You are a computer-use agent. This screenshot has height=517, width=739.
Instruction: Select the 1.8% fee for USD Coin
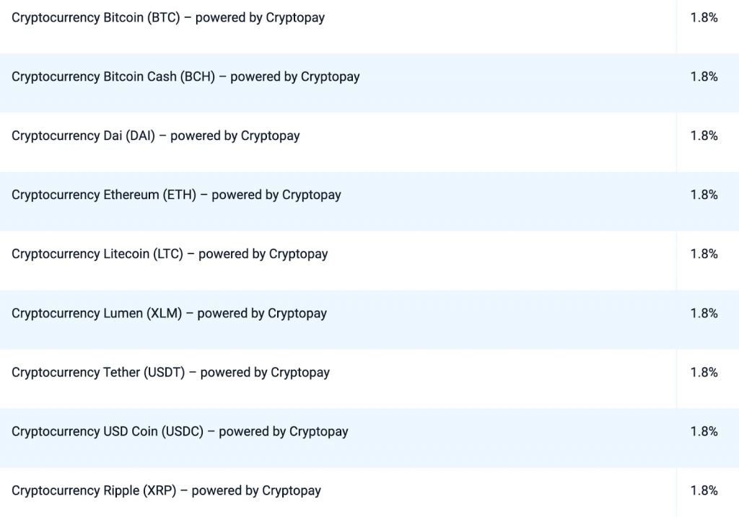[x=704, y=432]
